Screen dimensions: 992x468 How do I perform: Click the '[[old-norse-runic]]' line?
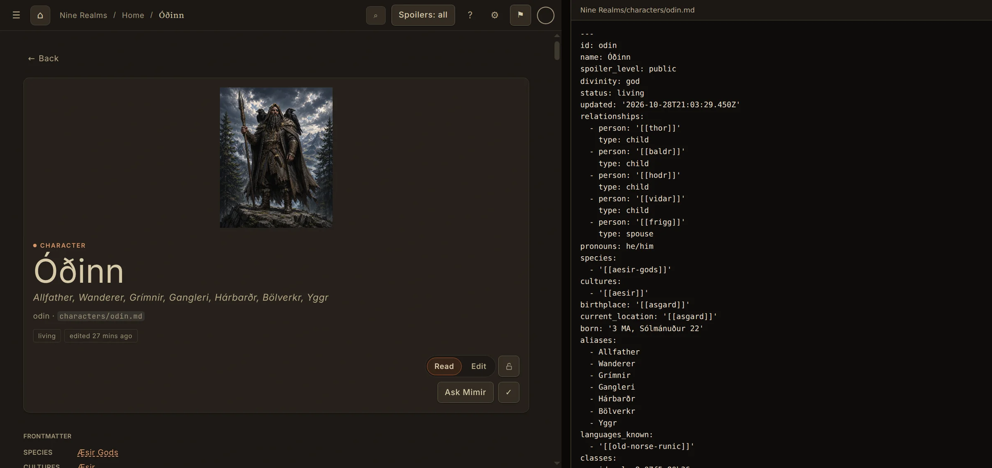pyautogui.click(x=642, y=447)
